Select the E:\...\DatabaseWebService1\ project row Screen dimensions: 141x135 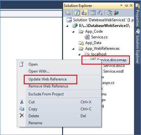click(x=104, y=26)
